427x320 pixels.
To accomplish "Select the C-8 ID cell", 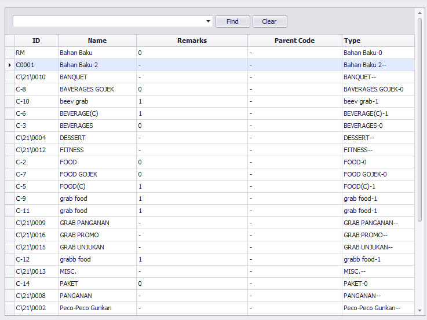I will pos(37,89).
